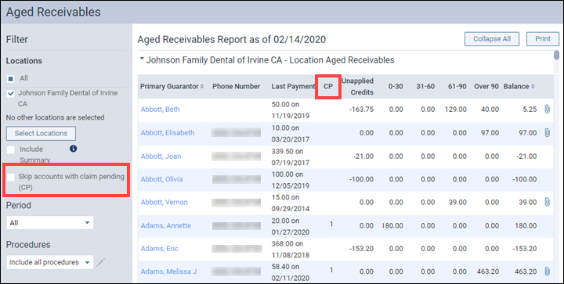Toggle the All locations checkbox

tap(11, 78)
